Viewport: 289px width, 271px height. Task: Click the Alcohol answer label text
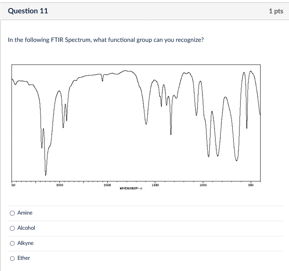click(26, 228)
